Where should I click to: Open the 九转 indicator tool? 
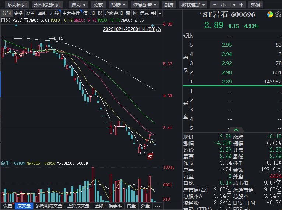tap(54, 13)
